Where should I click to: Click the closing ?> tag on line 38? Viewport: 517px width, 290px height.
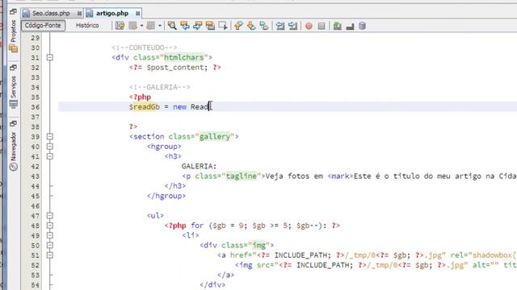[x=133, y=126]
